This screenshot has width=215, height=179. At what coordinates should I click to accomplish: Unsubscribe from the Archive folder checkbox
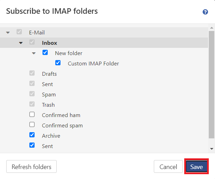(x=32, y=135)
